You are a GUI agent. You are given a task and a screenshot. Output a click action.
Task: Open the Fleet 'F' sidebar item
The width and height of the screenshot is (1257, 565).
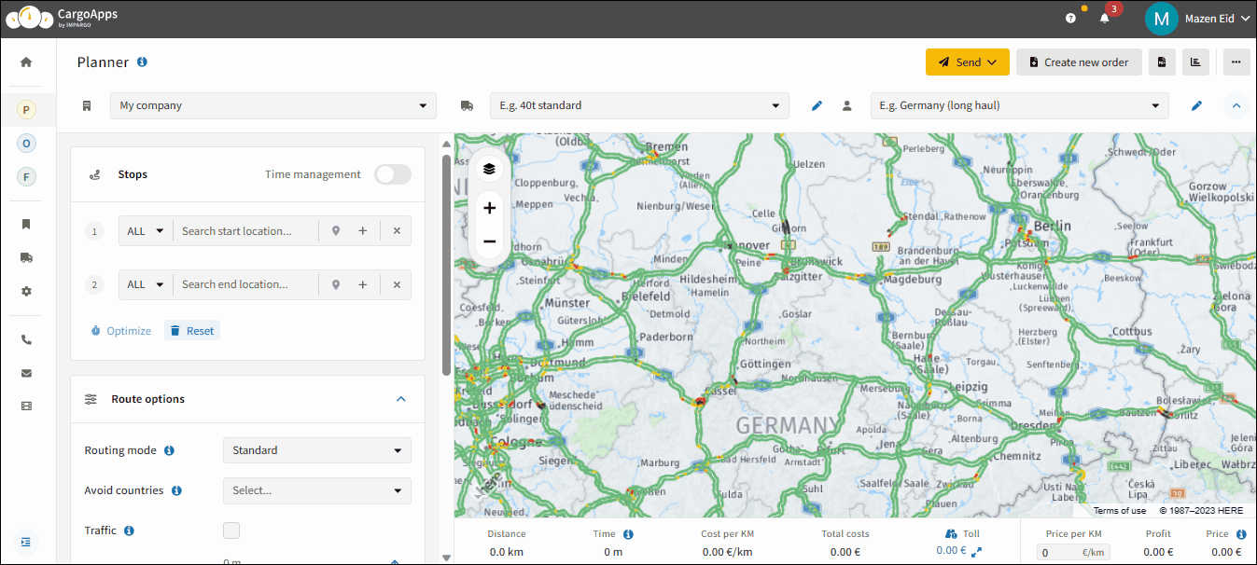coord(26,176)
